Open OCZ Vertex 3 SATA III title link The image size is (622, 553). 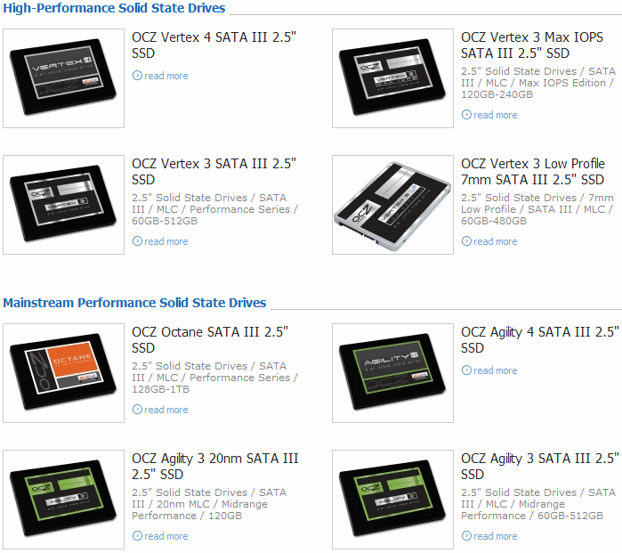click(214, 172)
